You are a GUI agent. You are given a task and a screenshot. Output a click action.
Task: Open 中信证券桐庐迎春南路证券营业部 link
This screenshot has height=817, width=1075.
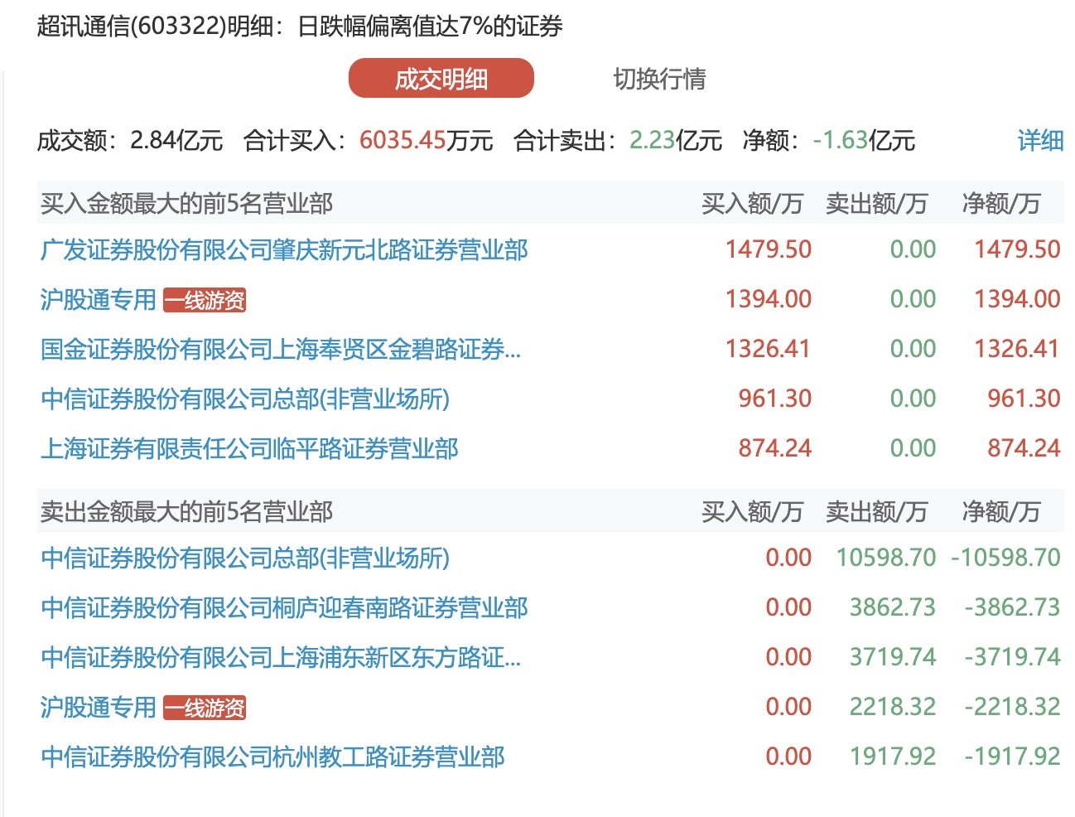click(284, 607)
